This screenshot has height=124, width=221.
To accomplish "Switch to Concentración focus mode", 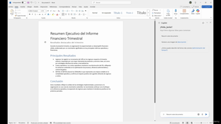I will tap(175, 123).
